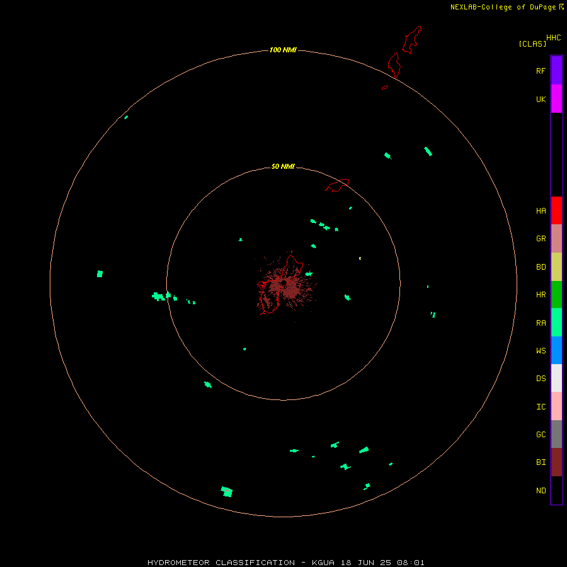Click the UK legend label

pyautogui.click(x=541, y=100)
